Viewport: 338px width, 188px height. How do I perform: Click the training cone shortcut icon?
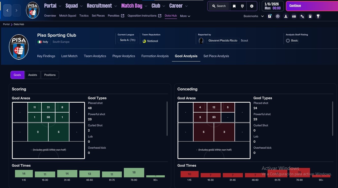coord(286,16)
